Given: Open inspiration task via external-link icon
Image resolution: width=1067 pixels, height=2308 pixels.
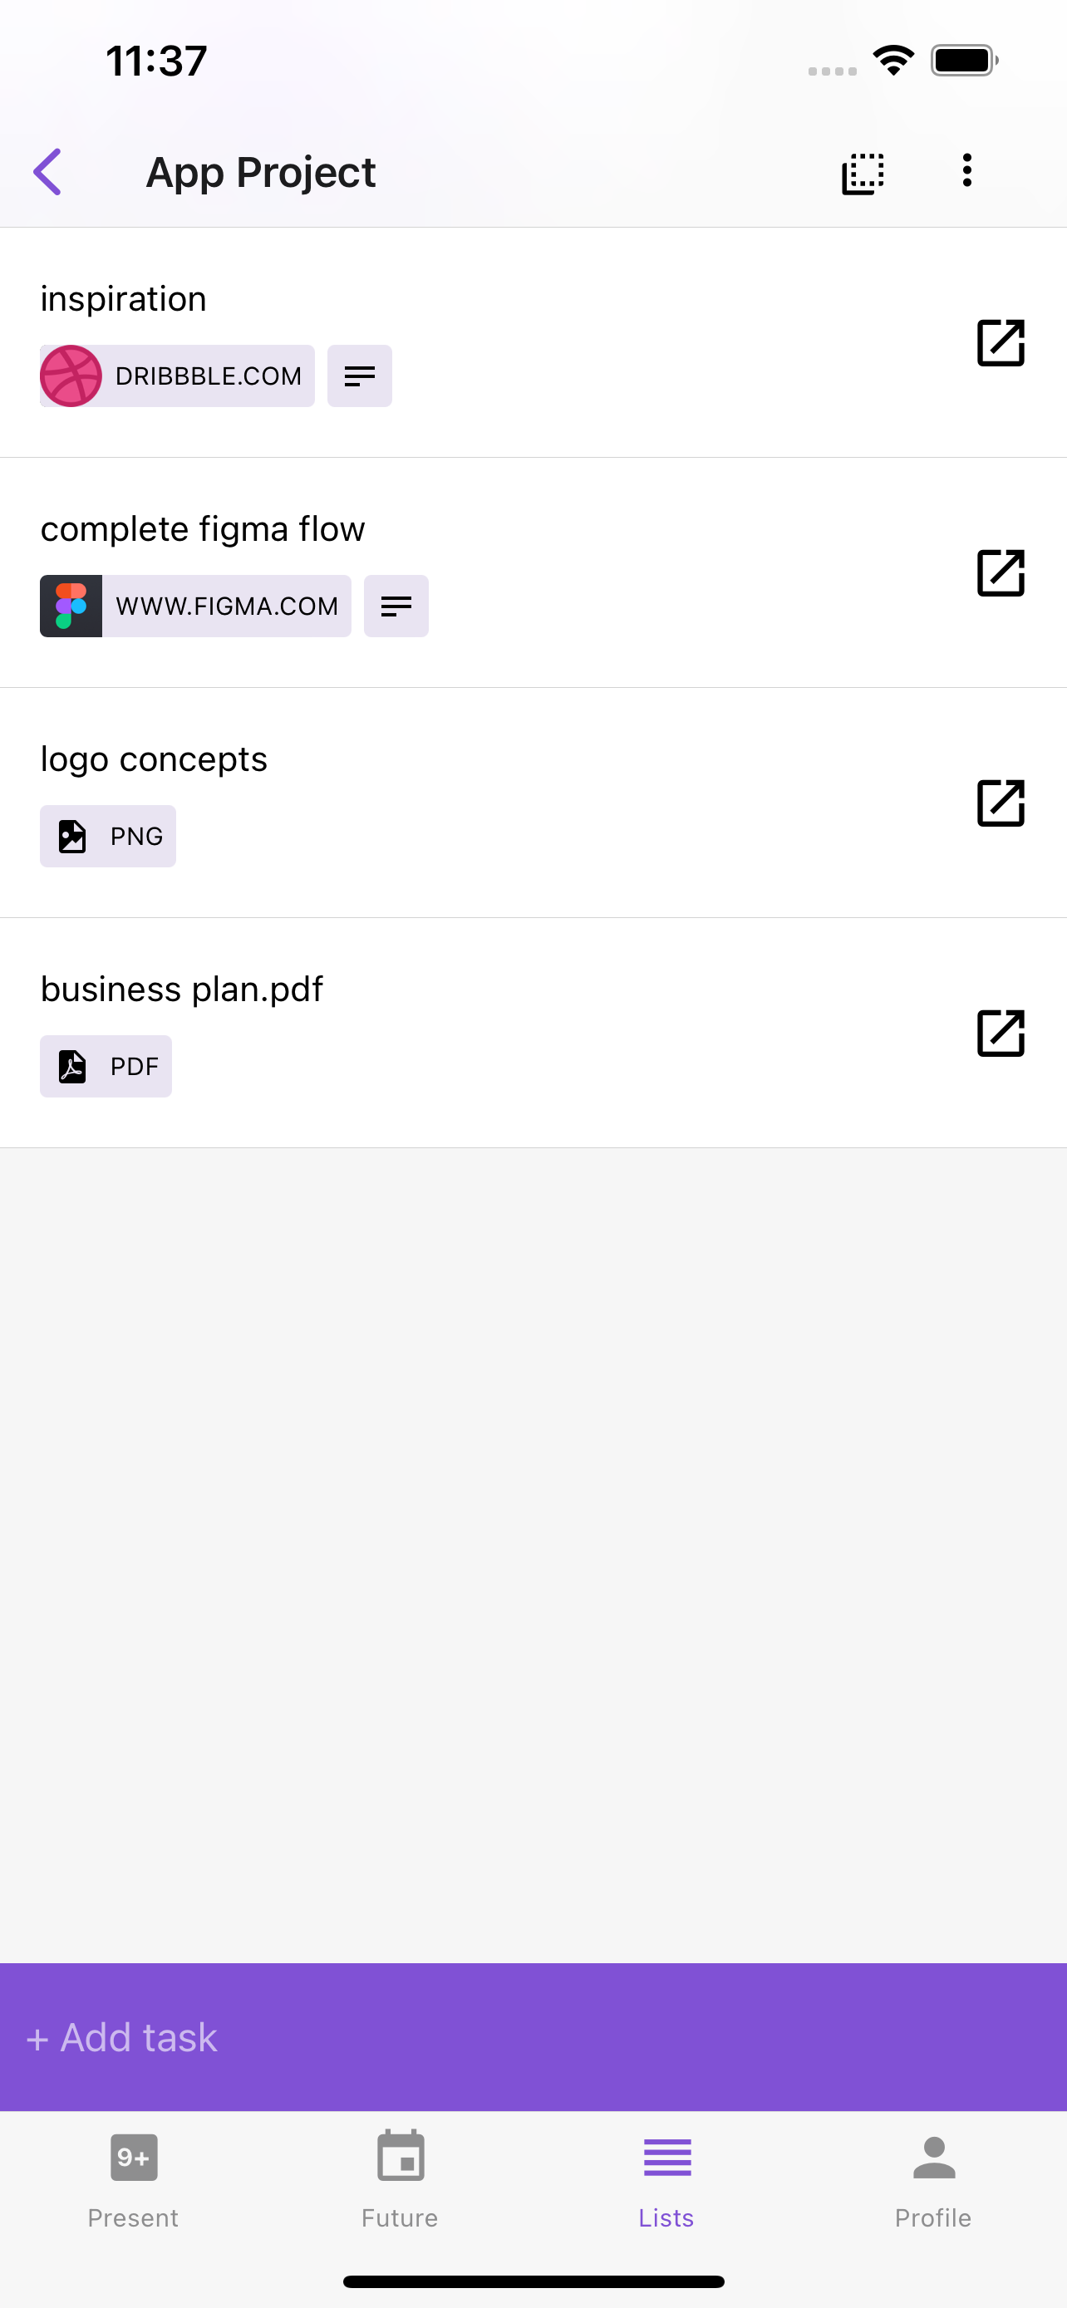Looking at the screenshot, I should [1000, 342].
